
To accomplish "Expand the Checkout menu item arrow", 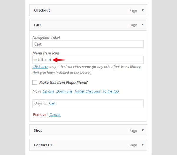I will [142, 10].
